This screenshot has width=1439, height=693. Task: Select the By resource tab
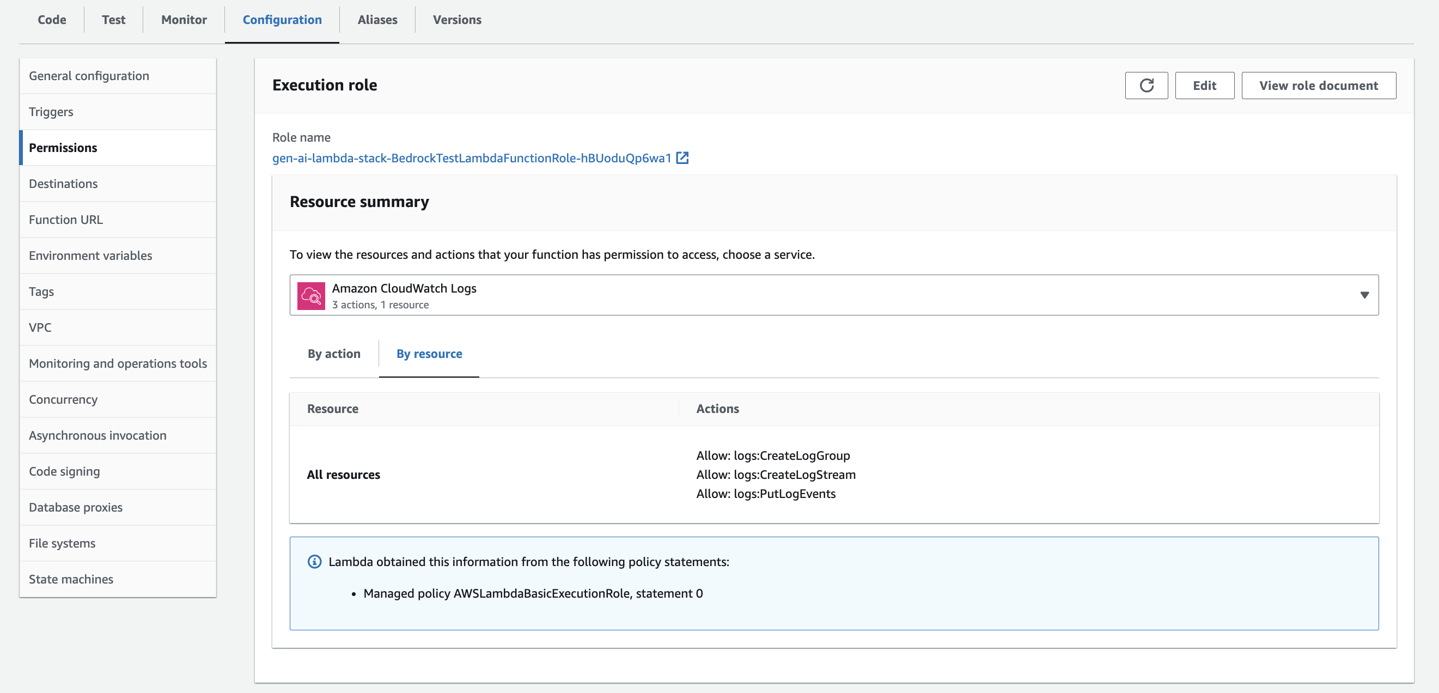click(429, 354)
